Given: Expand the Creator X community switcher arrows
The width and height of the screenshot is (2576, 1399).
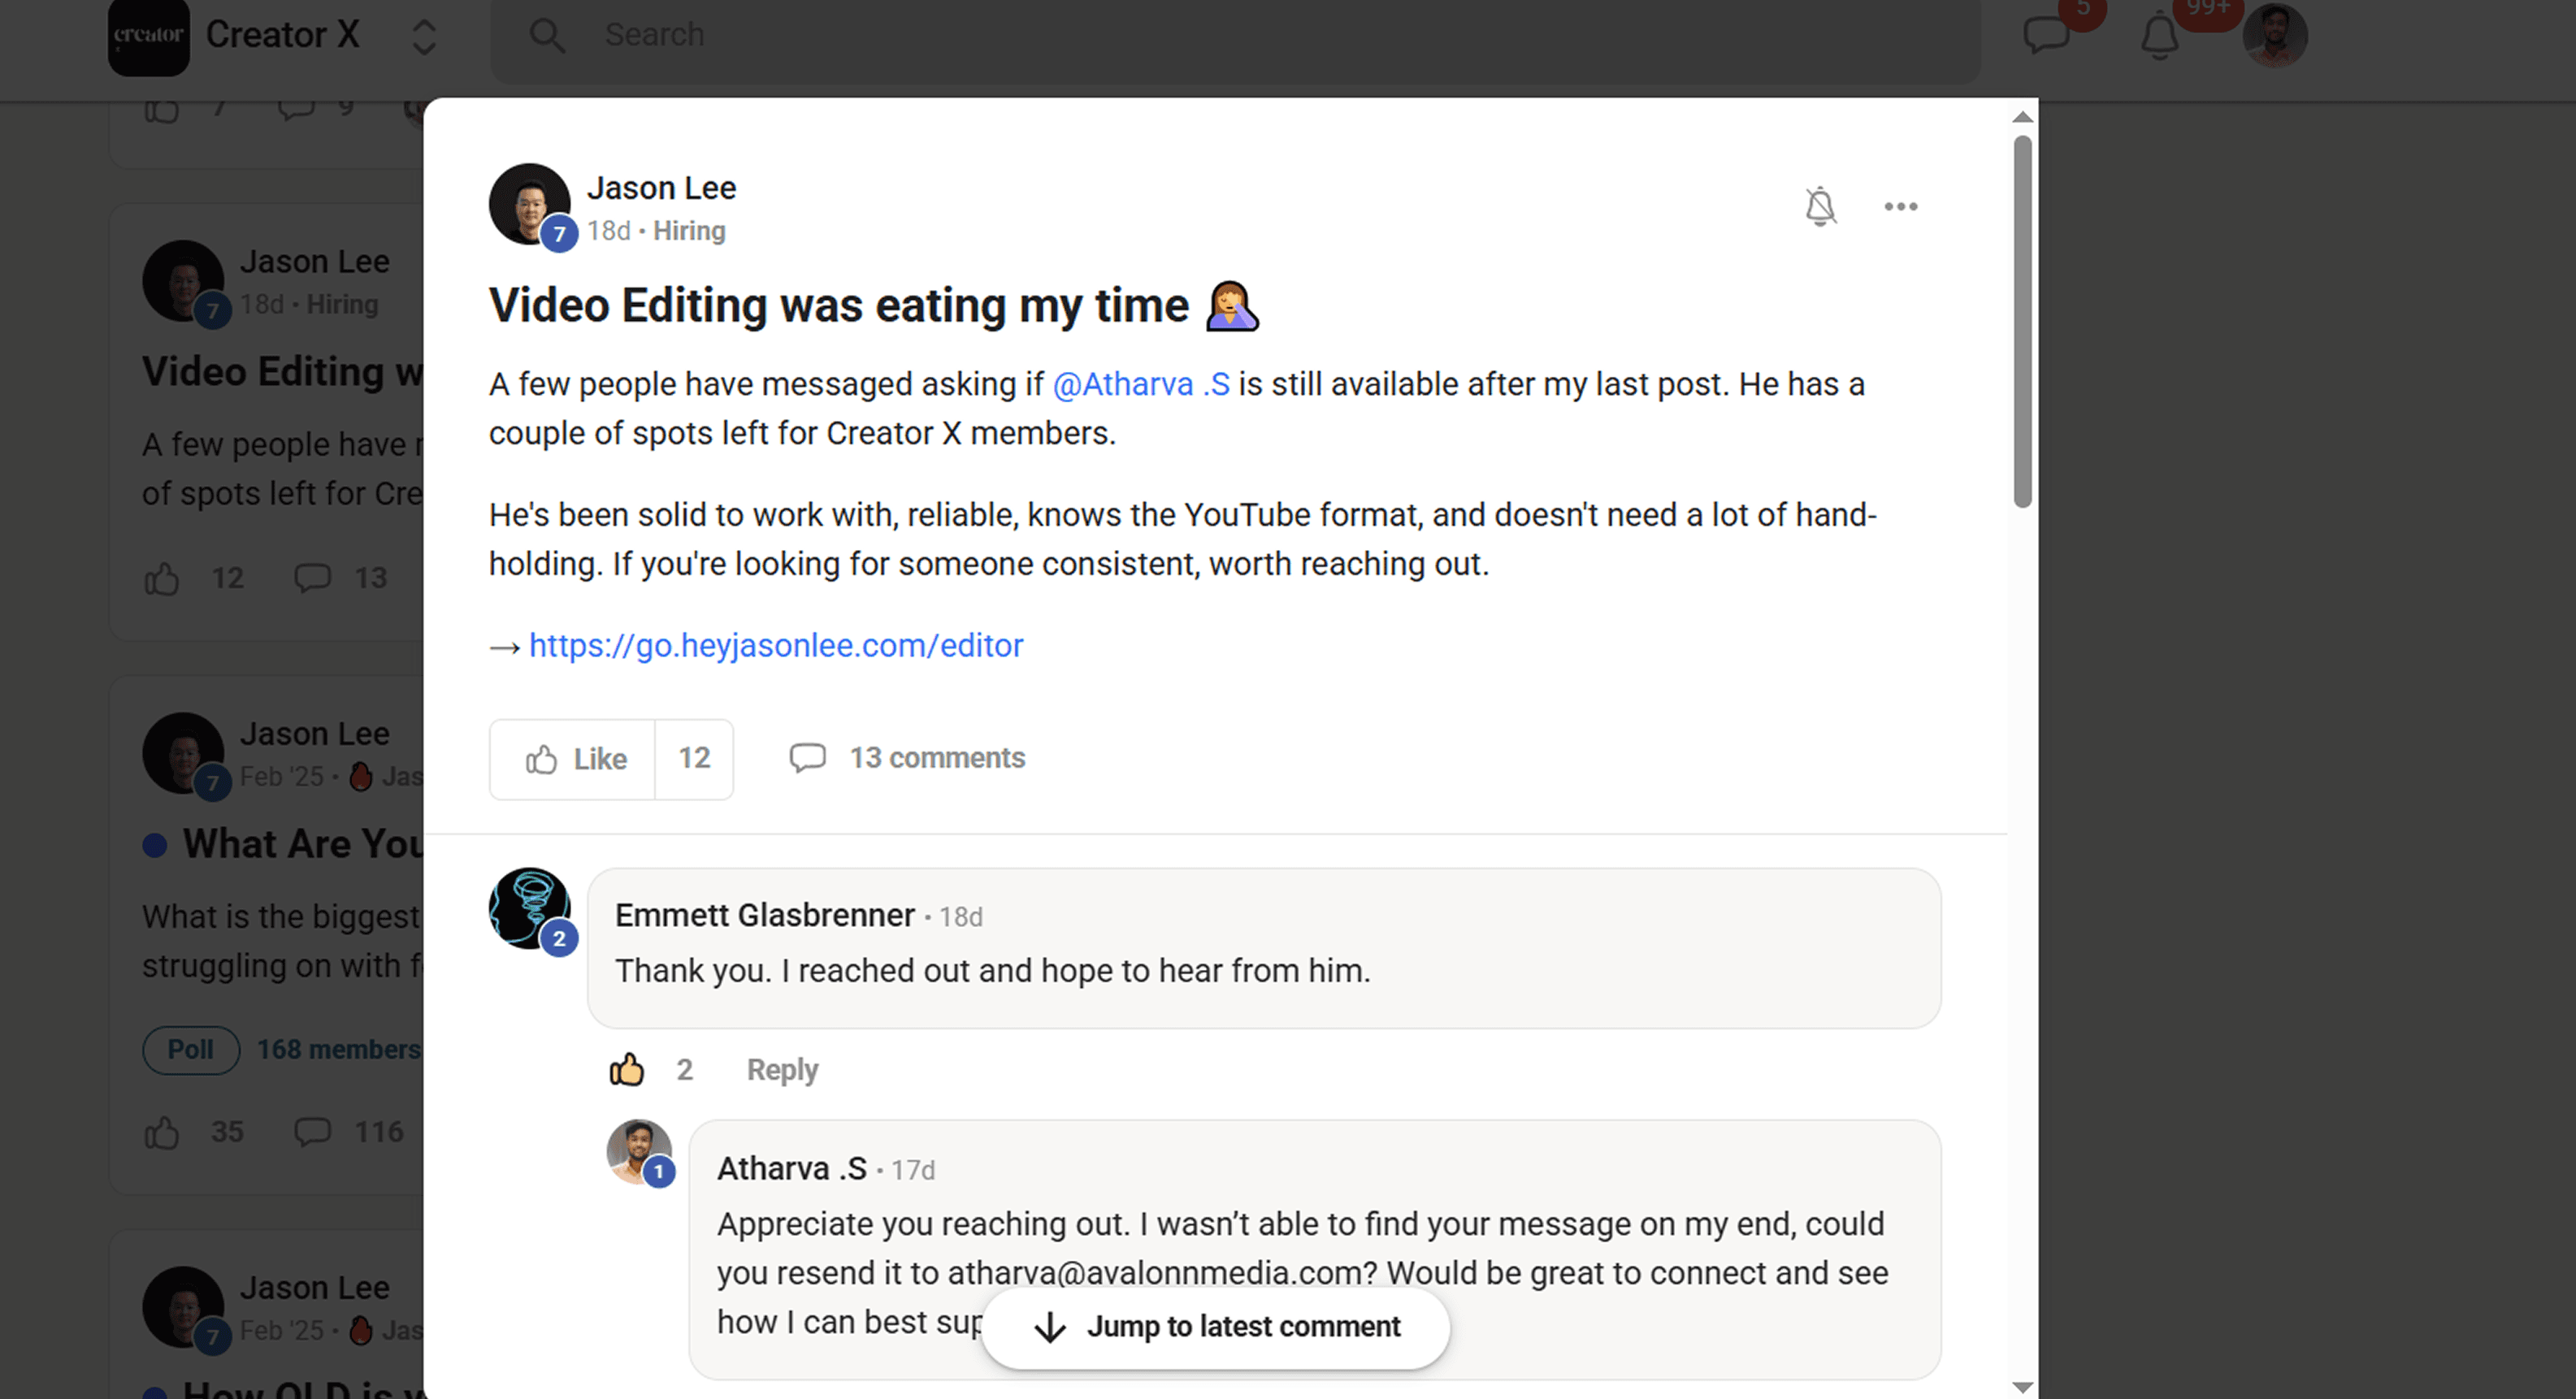Looking at the screenshot, I should (x=424, y=37).
